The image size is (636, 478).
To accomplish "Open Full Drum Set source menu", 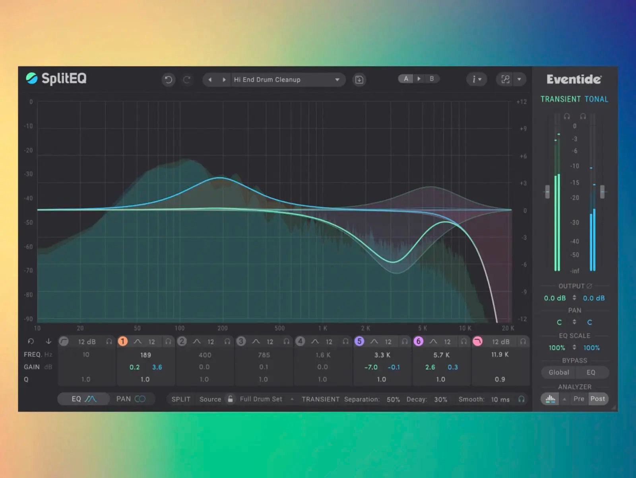I will pyautogui.click(x=266, y=399).
